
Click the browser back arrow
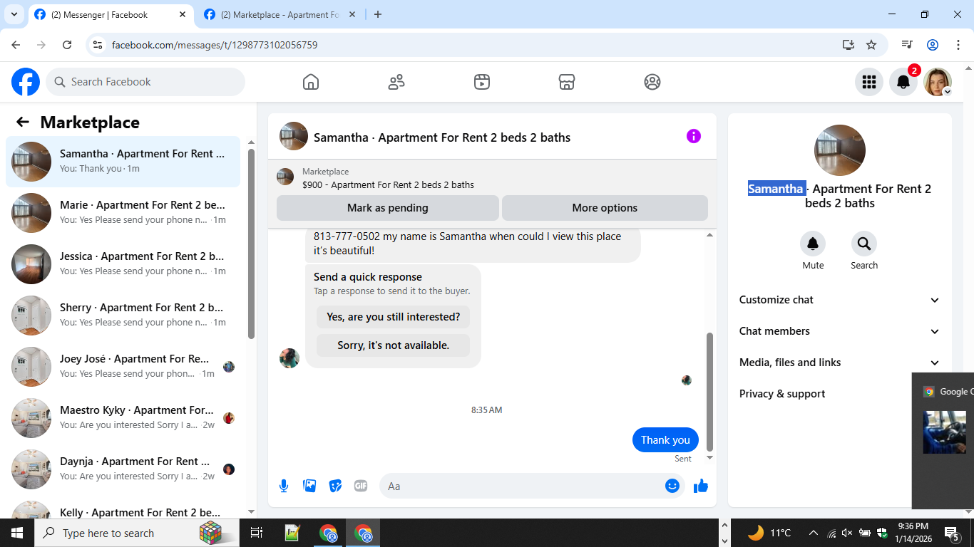pyautogui.click(x=16, y=45)
